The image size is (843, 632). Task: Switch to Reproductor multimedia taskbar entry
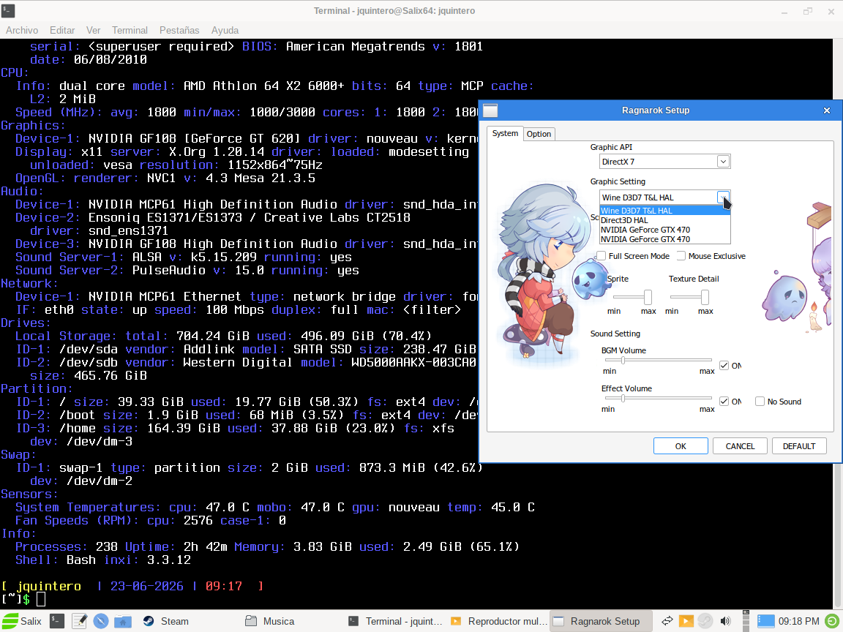pos(498,621)
